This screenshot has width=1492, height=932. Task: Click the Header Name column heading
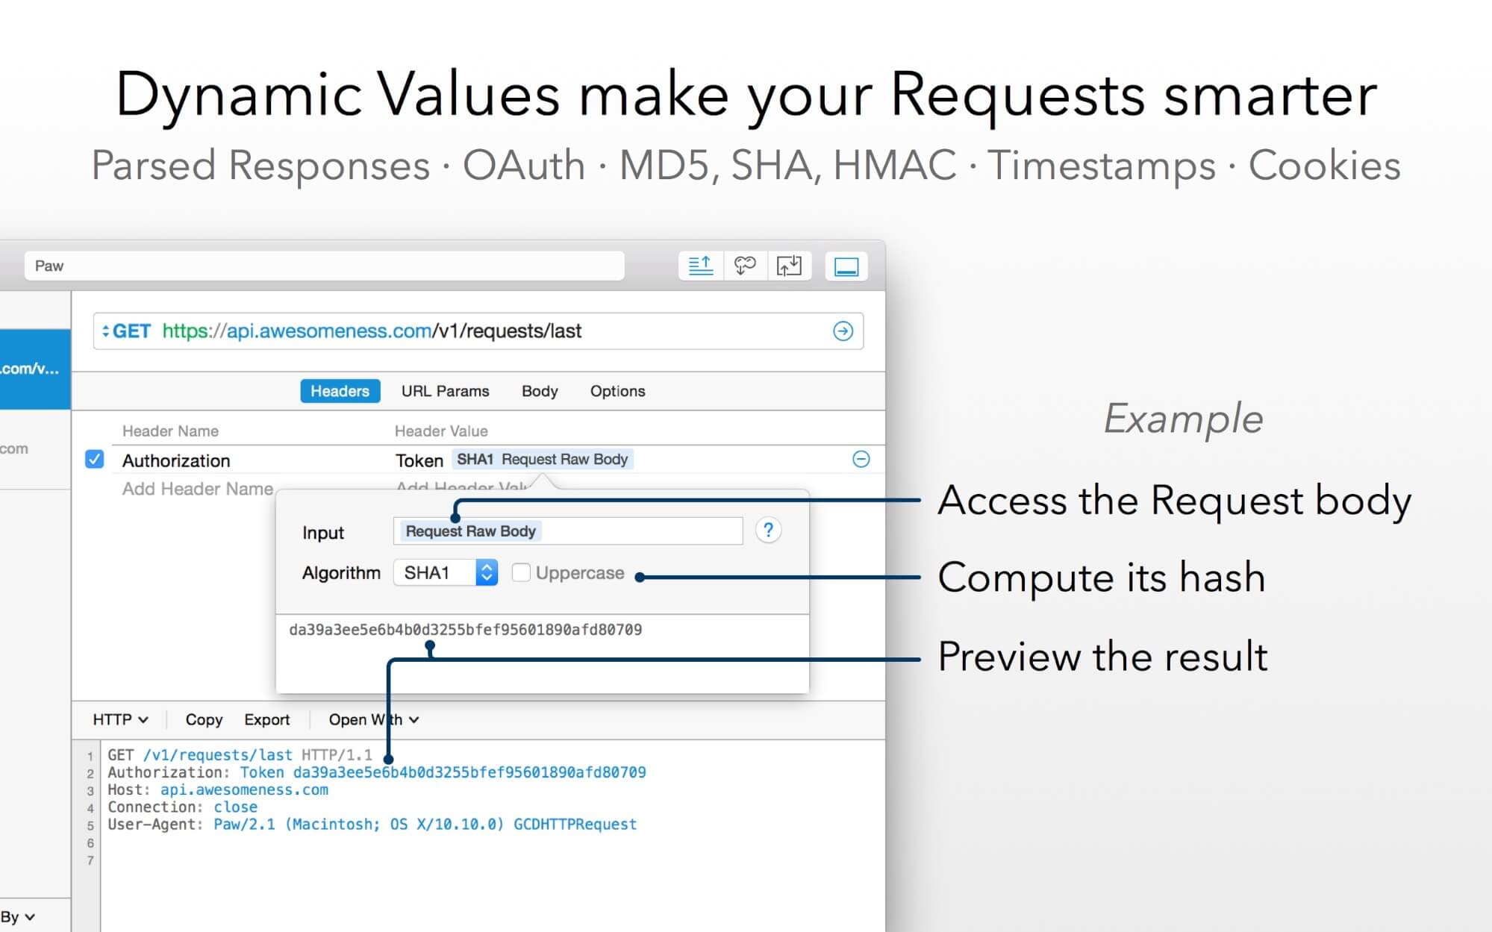point(170,431)
